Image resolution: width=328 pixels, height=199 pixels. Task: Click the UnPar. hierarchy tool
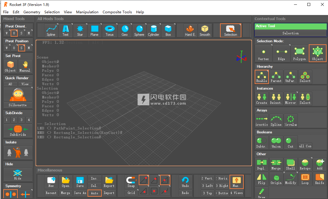point(290,77)
